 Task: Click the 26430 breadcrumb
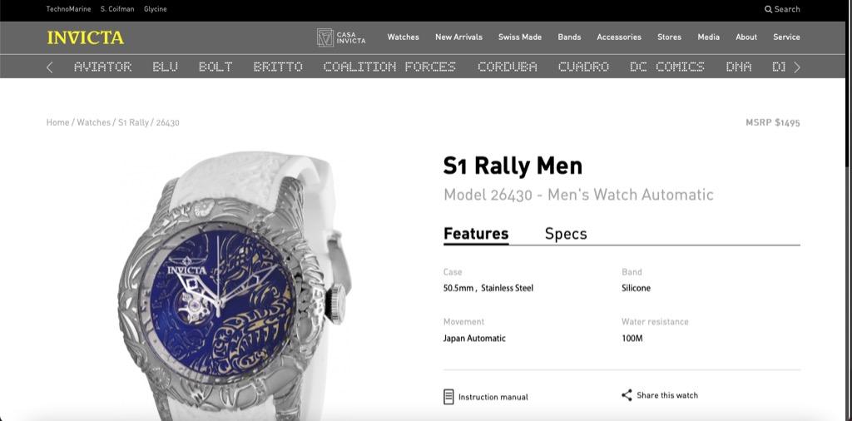click(167, 123)
